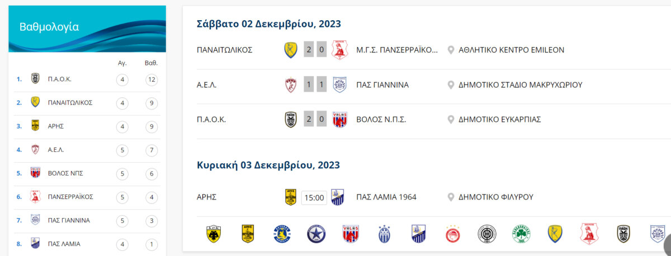
Task: Select the Kifisia crest in the team strip
Action: point(384,233)
